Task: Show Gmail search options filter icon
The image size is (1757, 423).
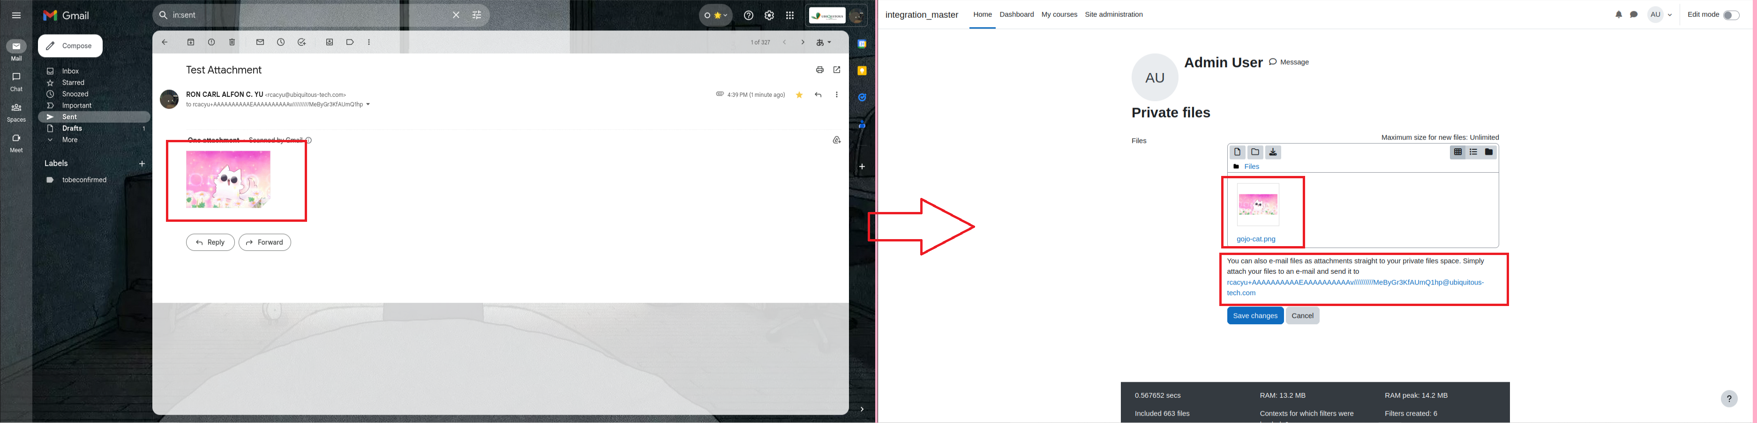Action: pyautogui.click(x=477, y=15)
